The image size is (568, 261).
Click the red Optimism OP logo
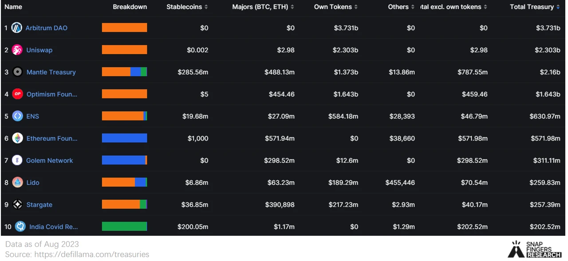point(17,94)
